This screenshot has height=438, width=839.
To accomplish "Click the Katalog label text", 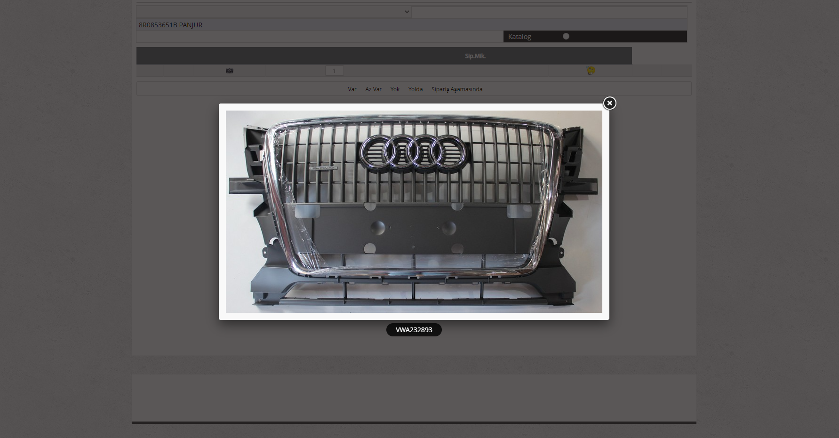I will [x=519, y=37].
